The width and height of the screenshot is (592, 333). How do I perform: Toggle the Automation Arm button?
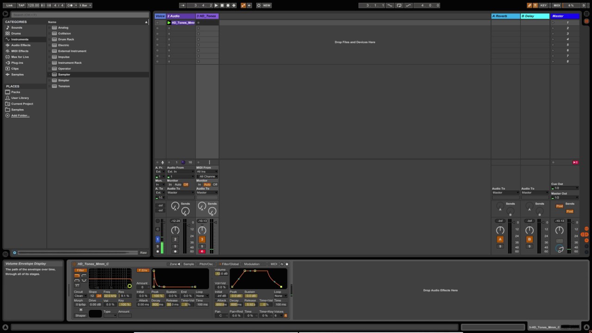(243, 6)
